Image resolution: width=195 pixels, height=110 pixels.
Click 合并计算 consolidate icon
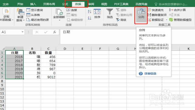pyautogui.click(x=171, y=10)
